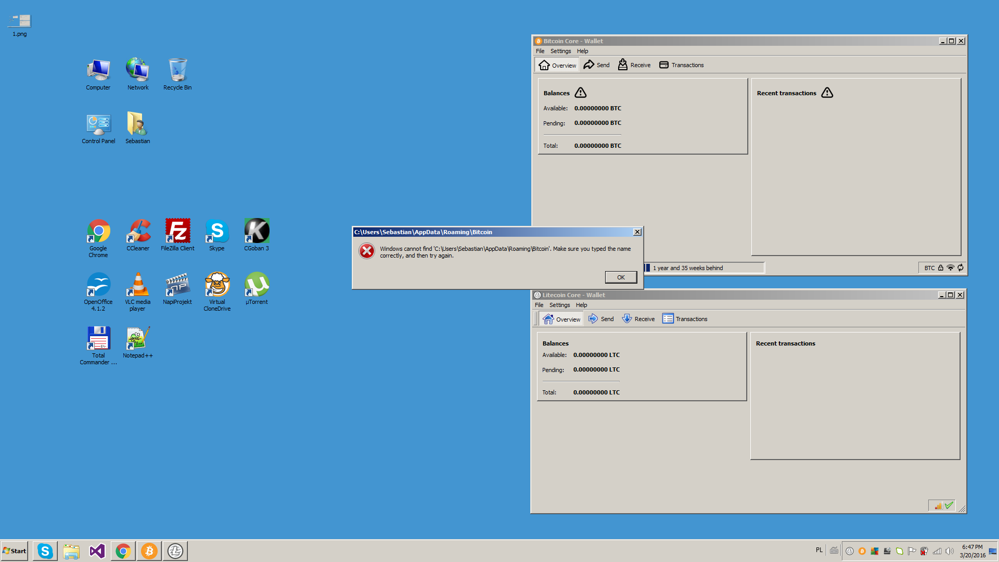Open Settings menu in Litecoin Core
999x562 pixels.
(559, 305)
